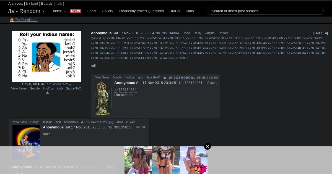This screenshot has height=174, width=332.
Task: Follow the >>785134884 backlink in the reply
Action: coord(125,90)
